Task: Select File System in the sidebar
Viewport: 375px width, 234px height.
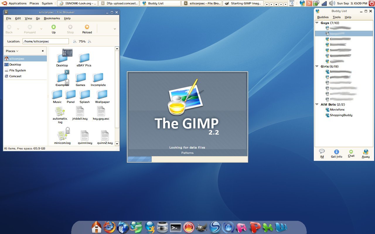Action: tap(25, 70)
